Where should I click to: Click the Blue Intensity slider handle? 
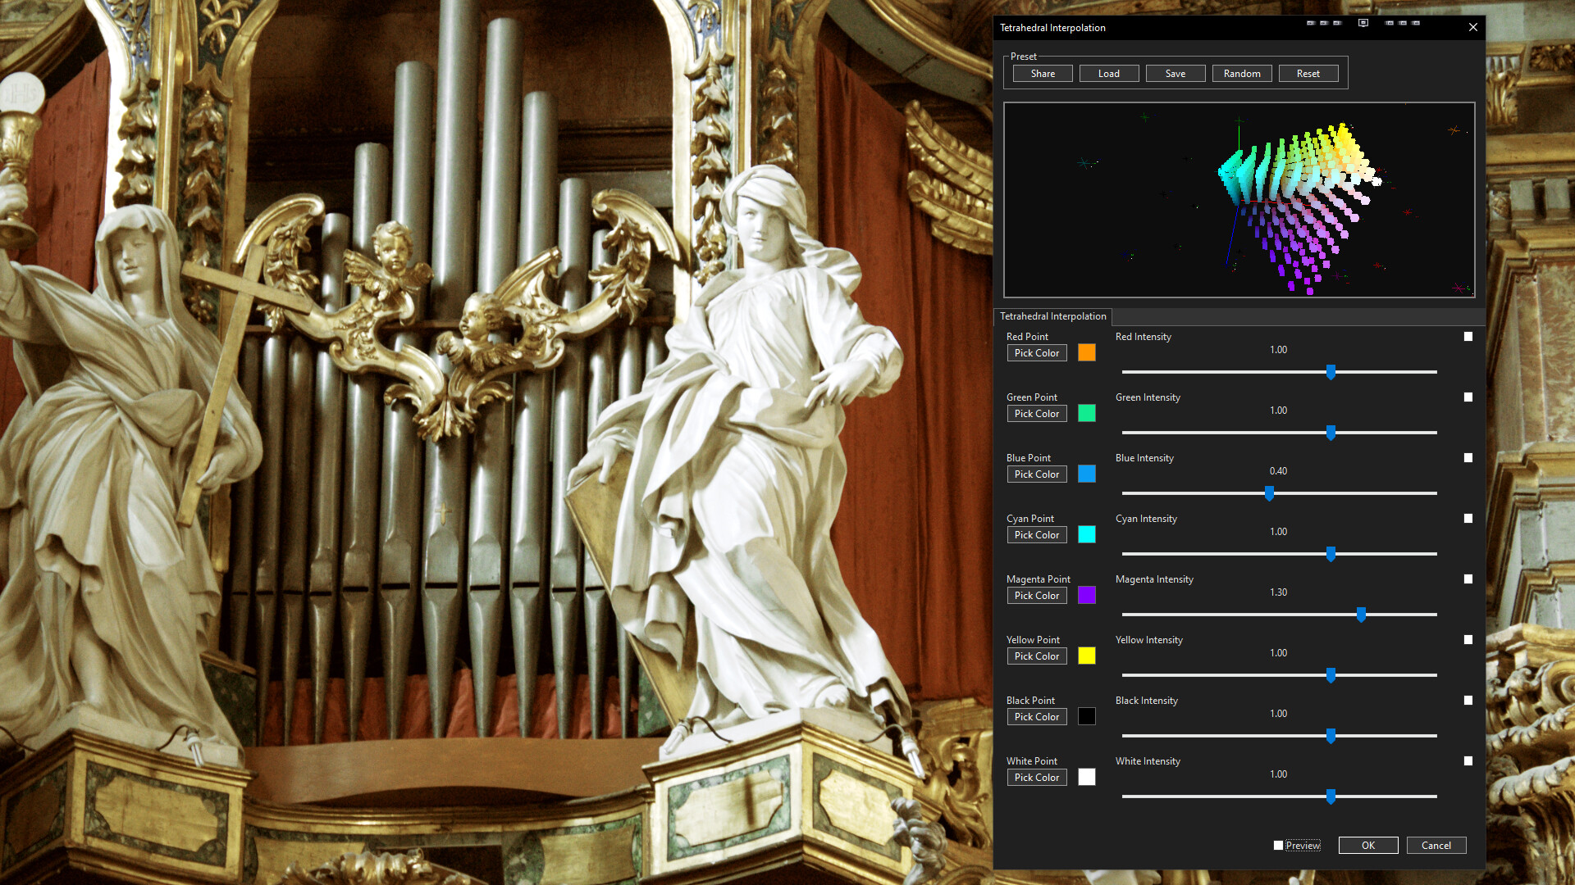pyautogui.click(x=1269, y=493)
